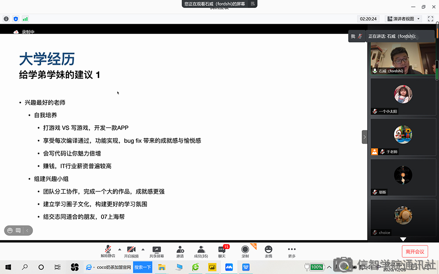Viewport: 439px width, 274px height.
Task: Expand video options arrow beside 开启视频
Action: 143,249
